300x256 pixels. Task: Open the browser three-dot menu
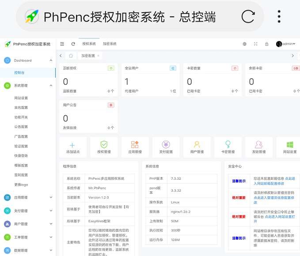click(x=279, y=17)
